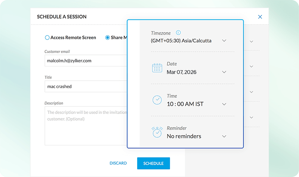299x177 pixels.
Task: Open the Reminder dropdown chevron
Action: pyautogui.click(x=224, y=136)
